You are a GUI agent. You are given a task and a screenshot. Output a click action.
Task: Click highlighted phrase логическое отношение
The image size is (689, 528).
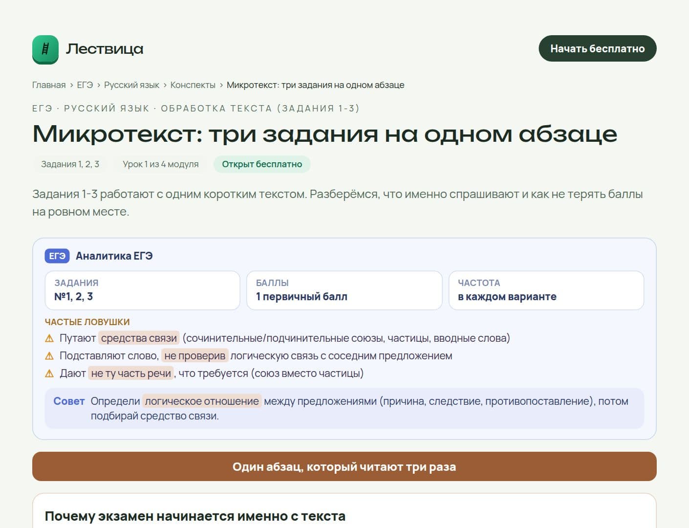point(202,401)
